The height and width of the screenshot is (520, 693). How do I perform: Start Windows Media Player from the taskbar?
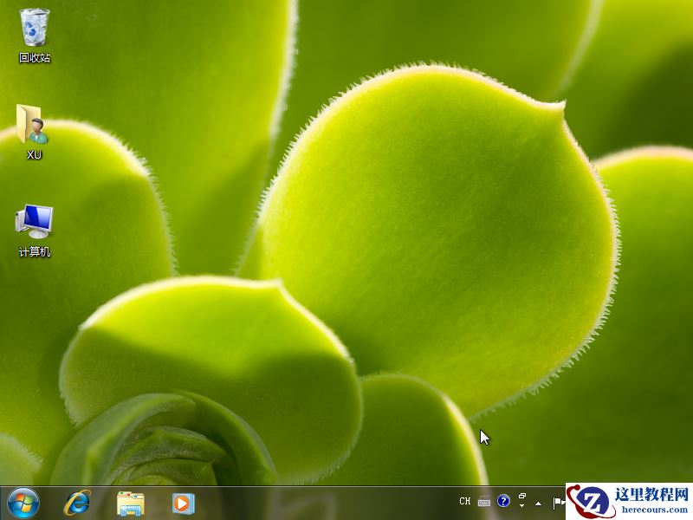coord(180,501)
